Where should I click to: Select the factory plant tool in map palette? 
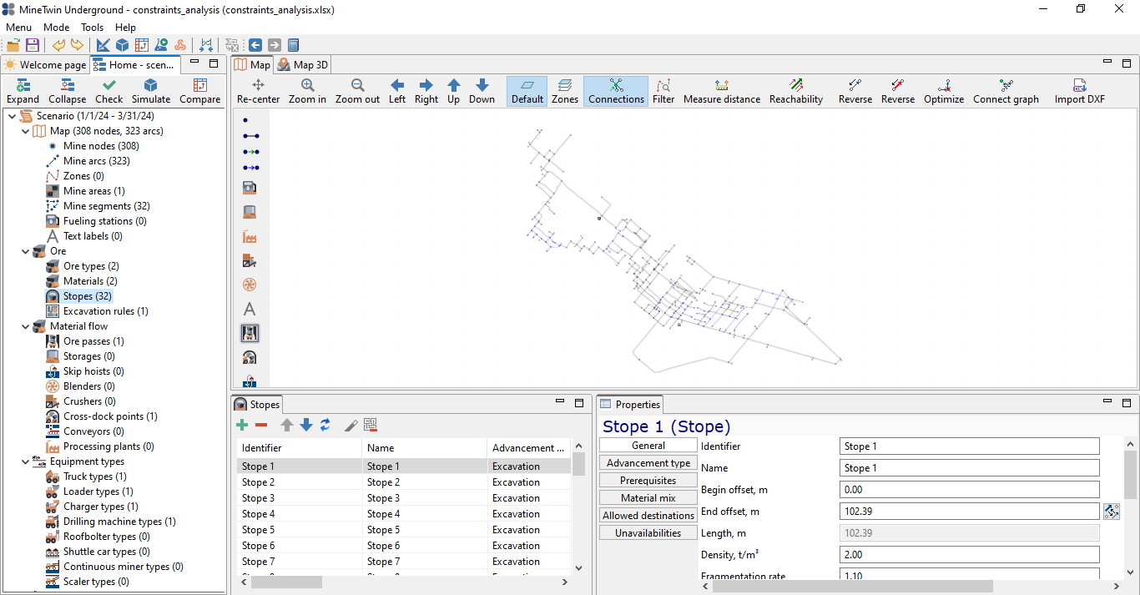pos(249,236)
